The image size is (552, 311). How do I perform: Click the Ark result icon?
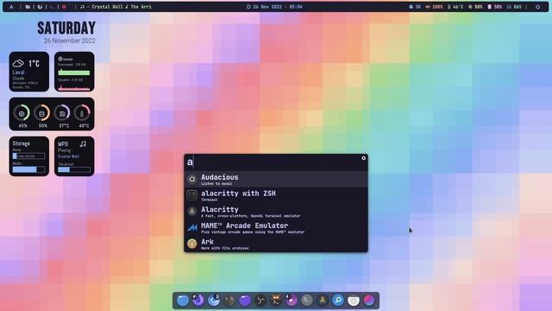(x=191, y=244)
